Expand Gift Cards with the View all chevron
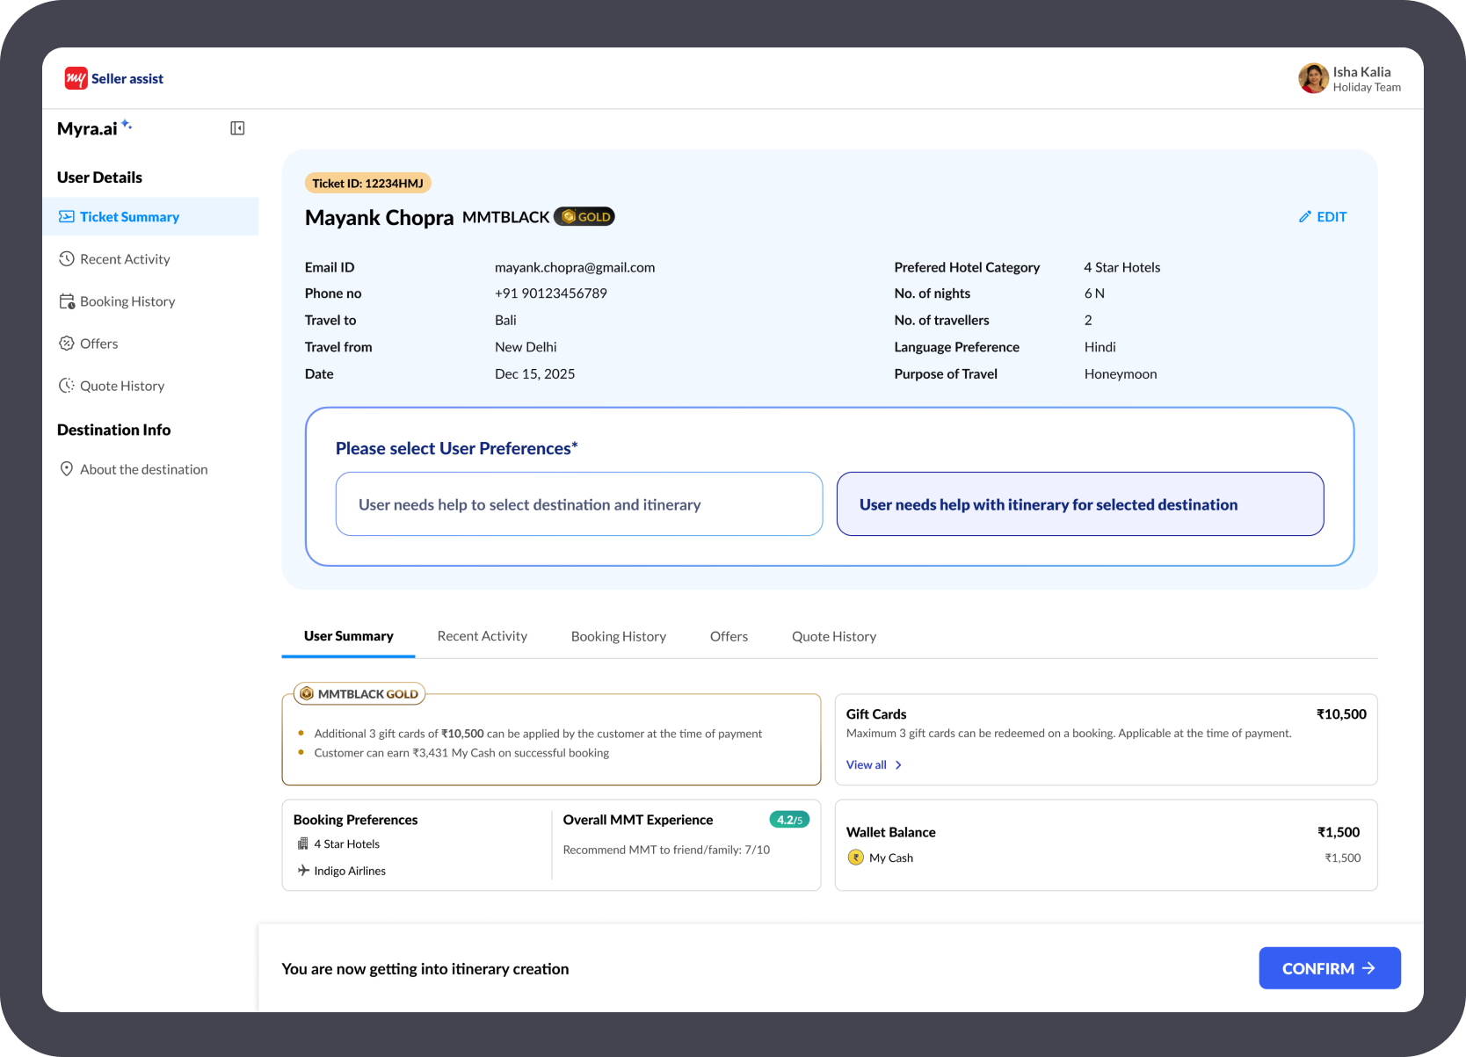 (x=898, y=765)
